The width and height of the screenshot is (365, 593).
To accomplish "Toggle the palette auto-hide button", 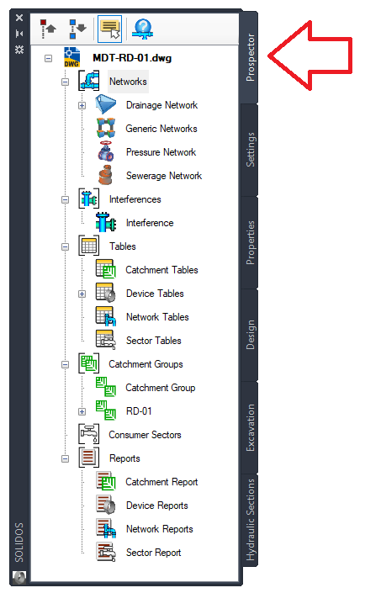I will tap(19, 34).
